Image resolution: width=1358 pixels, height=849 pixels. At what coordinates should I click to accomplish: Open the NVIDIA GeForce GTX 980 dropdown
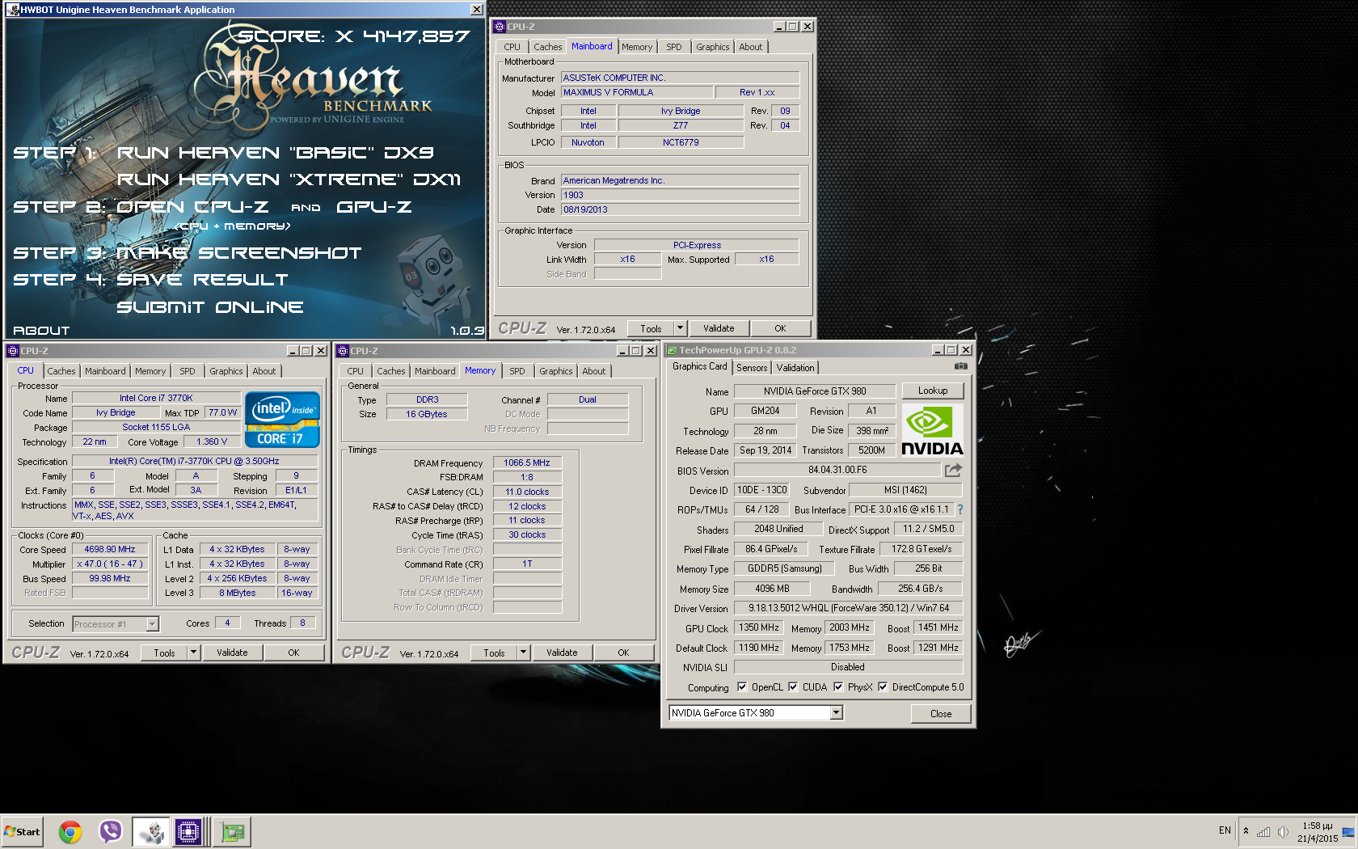837,713
